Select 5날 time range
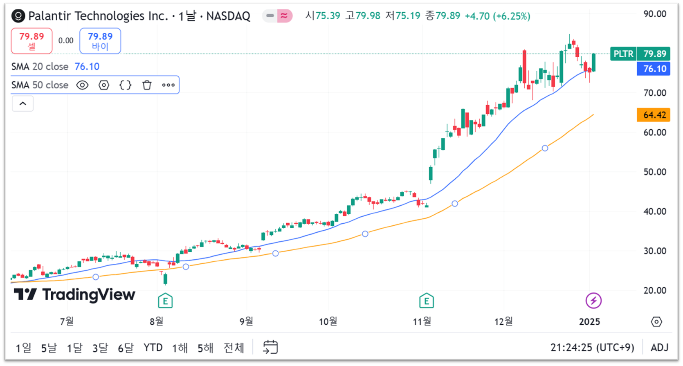 (x=49, y=348)
